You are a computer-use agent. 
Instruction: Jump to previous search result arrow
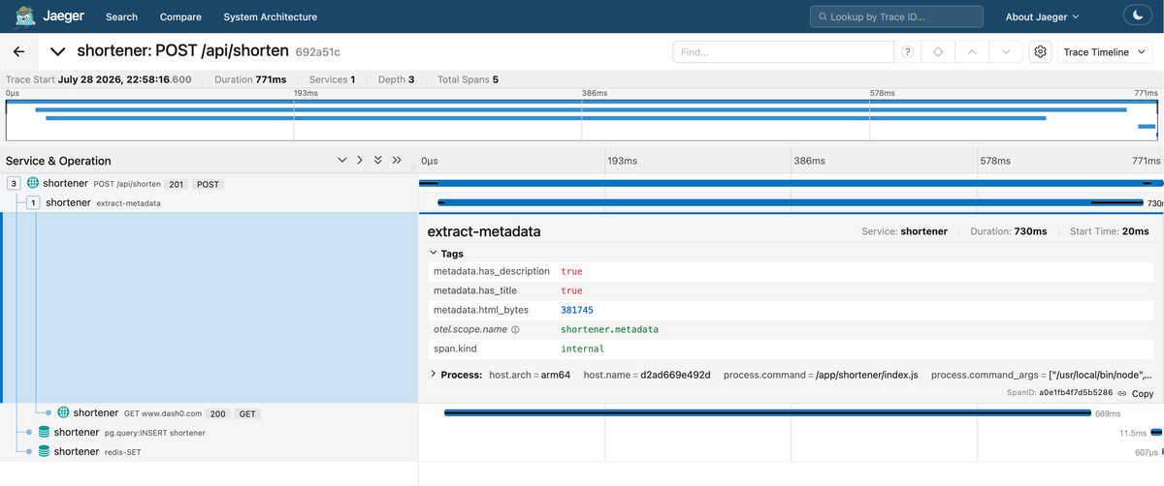click(x=972, y=51)
